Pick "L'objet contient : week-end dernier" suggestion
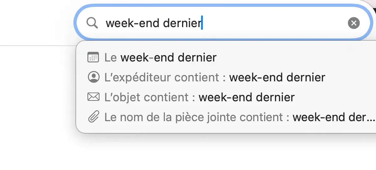The image size is (376, 170). pyautogui.click(x=200, y=97)
